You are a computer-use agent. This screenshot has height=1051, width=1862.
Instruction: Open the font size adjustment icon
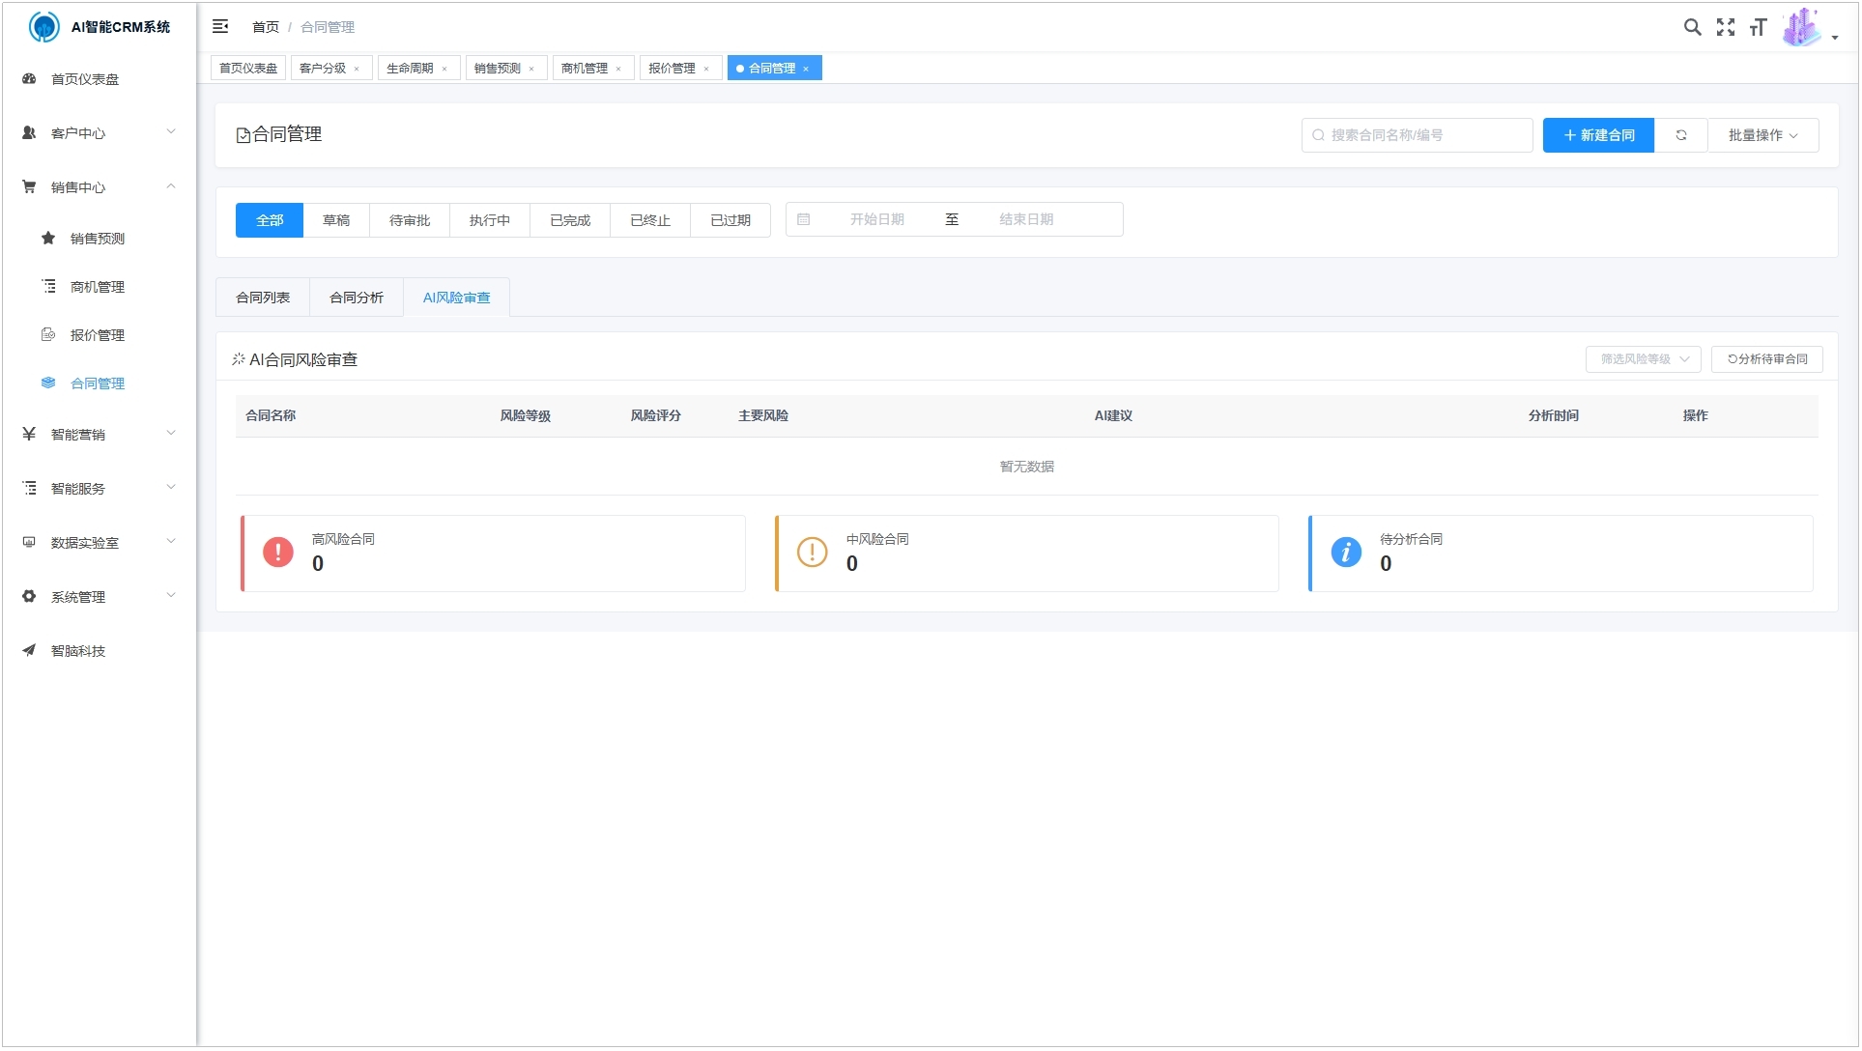point(1758,27)
